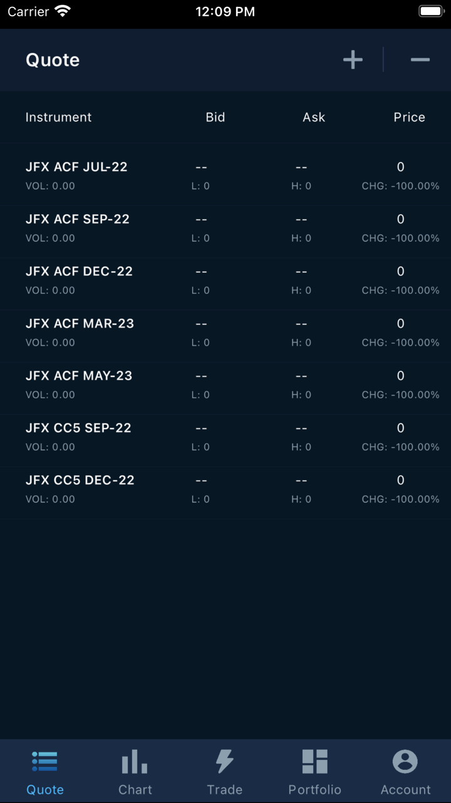Tap the Price column header

click(x=409, y=117)
